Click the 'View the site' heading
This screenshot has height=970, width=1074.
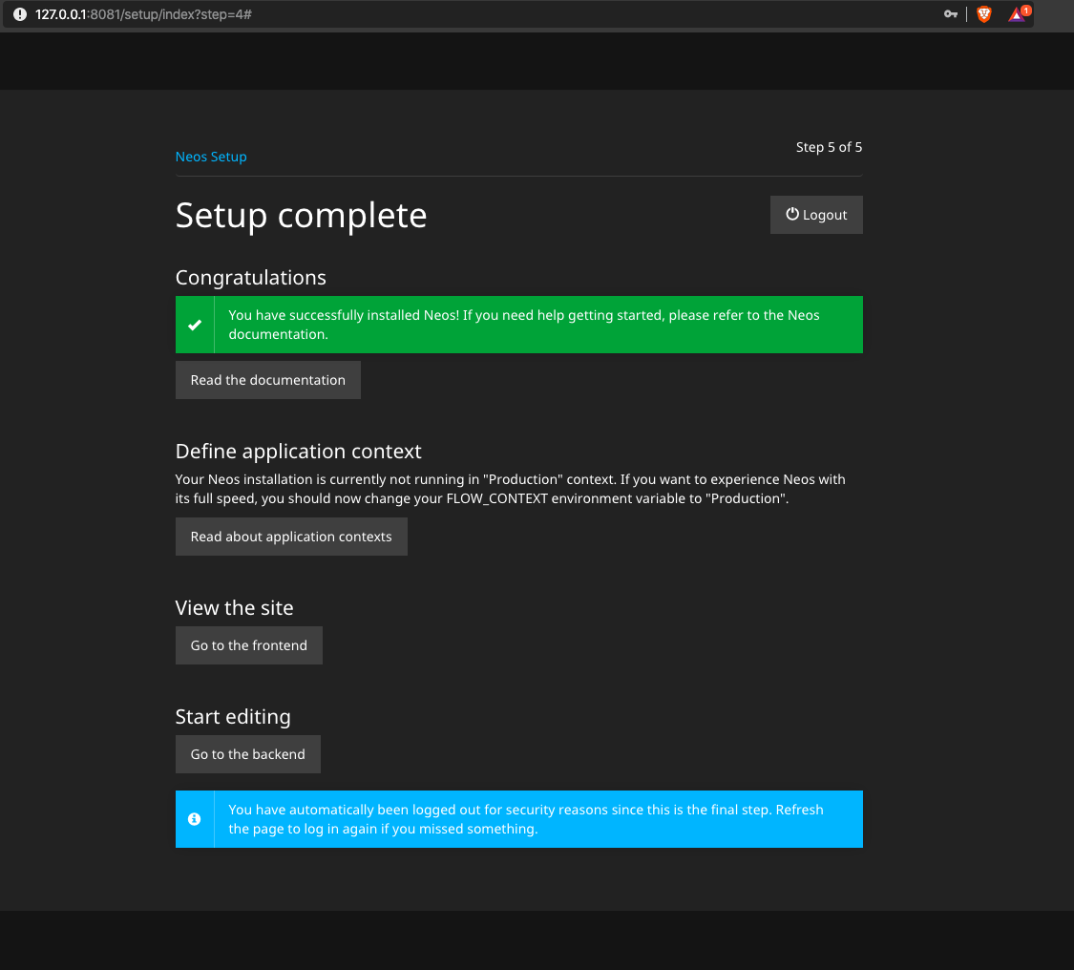click(234, 608)
